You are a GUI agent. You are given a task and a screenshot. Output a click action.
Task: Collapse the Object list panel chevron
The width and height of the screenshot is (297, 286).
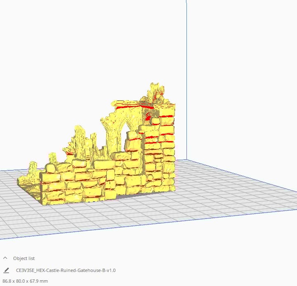[5, 258]
